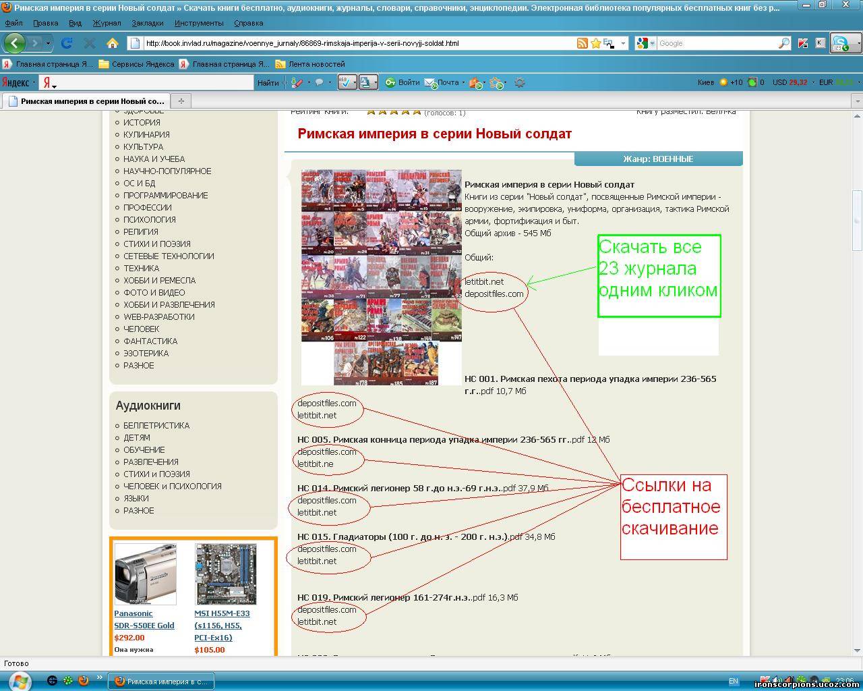Expand the Яндекс logo menu arrow
This screenshot has width=863, height=691.
(x=33, y=82)
